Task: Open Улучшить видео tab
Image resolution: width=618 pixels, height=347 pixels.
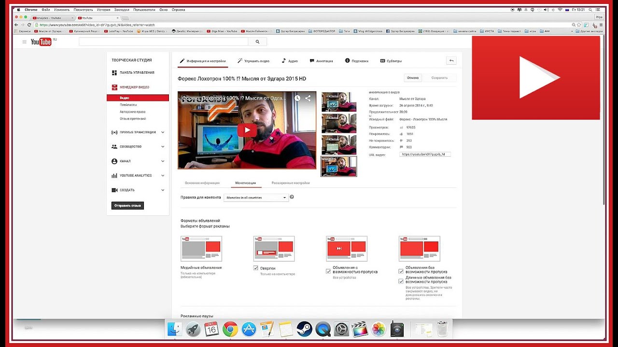Action: coord(253,61)
